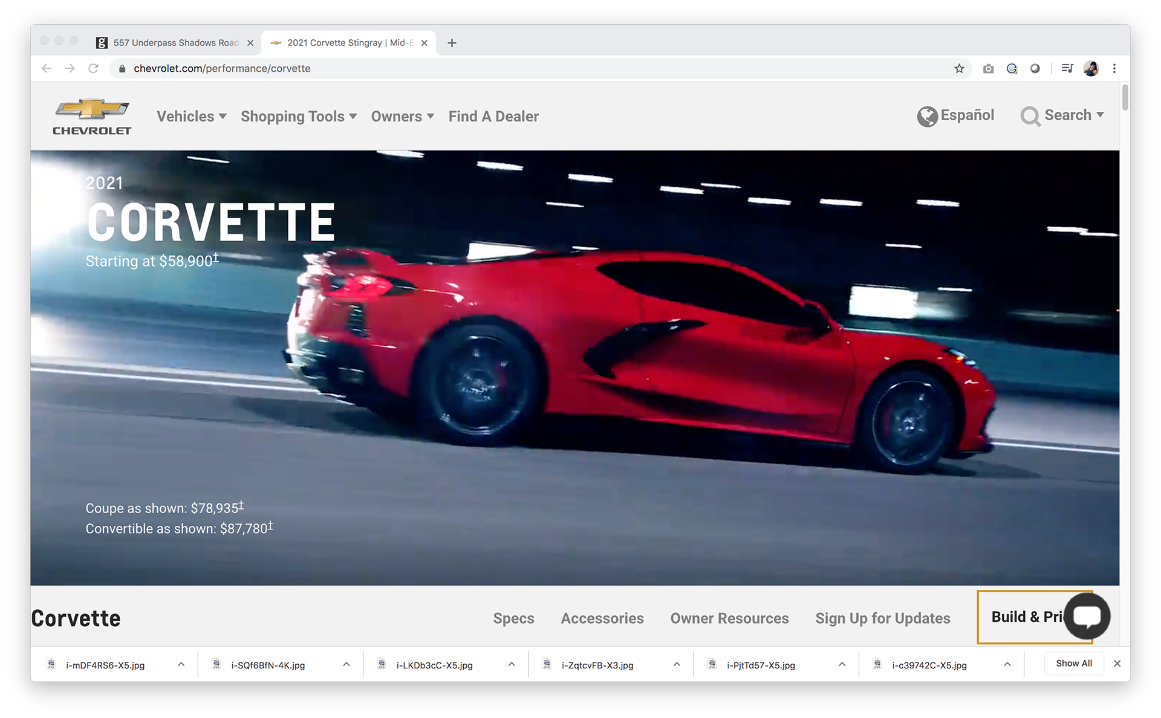Click the dark circle extension icon
Image resolution: width=1161 pixels, height=718 pixels.
(1035, 68)
